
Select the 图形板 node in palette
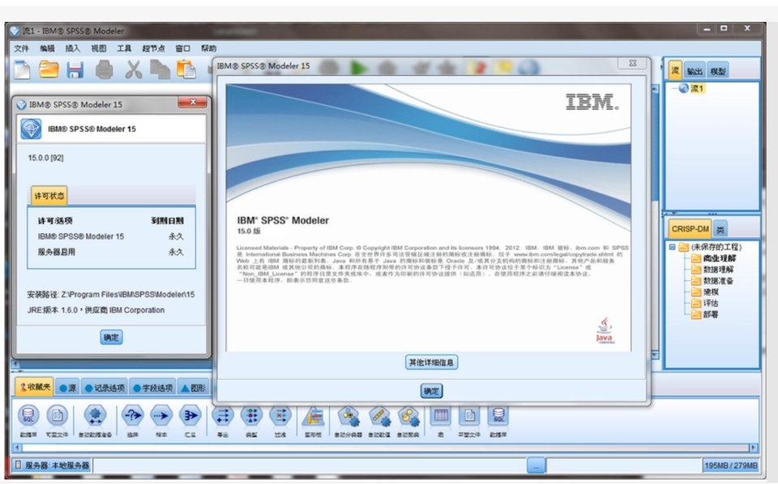click(x=313, y=416)
